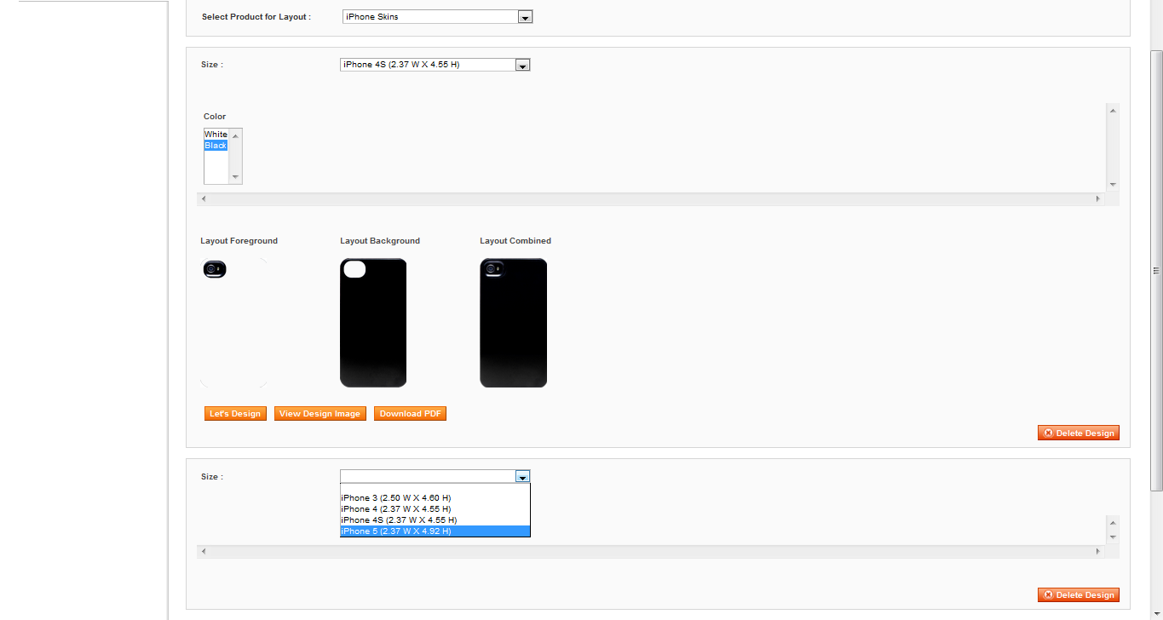Open the Select Product for Layout dropdown
The width and height of the screenshot is (1163, 620).
click(437, 17)
